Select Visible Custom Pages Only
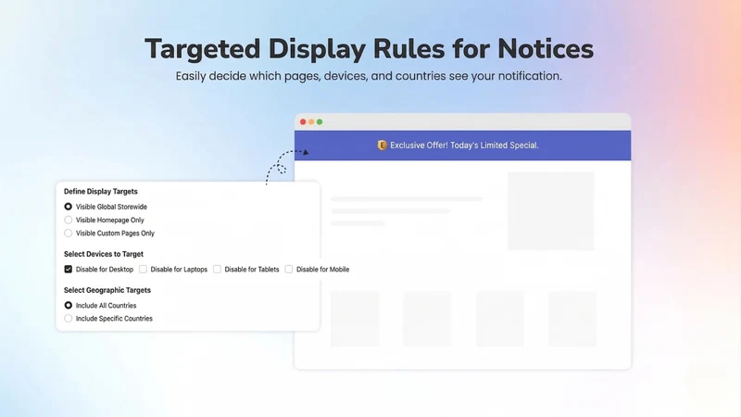This screenshot has width=741, height=417. point(68,234)
